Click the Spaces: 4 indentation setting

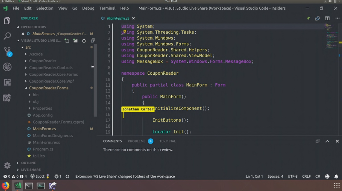coord(275,176)
